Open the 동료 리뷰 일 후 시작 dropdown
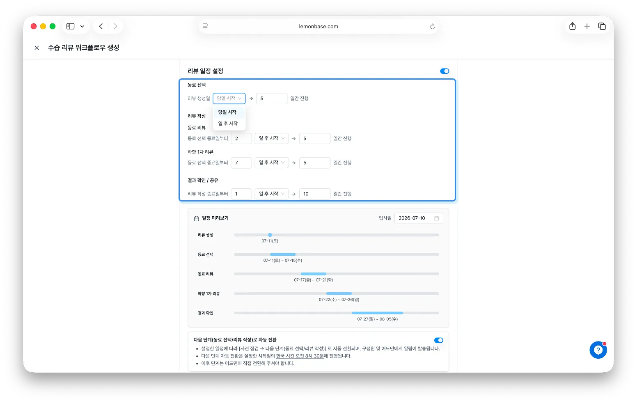Image resolution: width=637 pixels, height=403 pixels. 272,139
